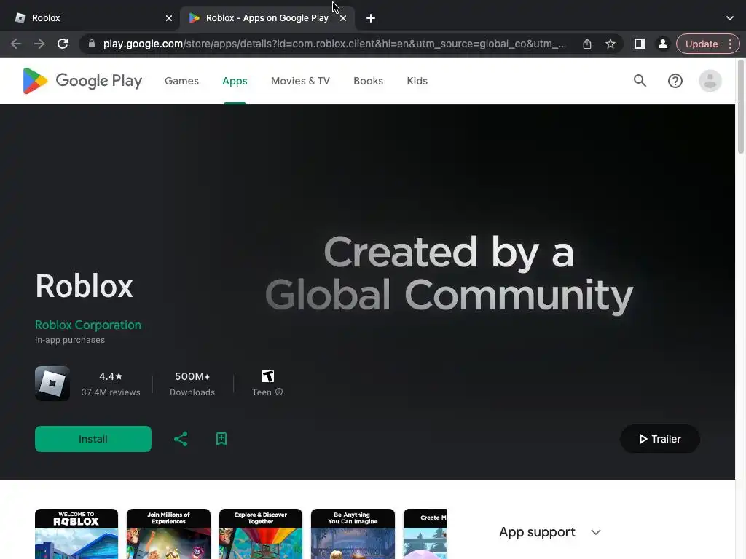Image resolution: width=746 pixels, height=559 pixels.
Task: Open the Roblox Corporation developer link
Action: (88, 325)
